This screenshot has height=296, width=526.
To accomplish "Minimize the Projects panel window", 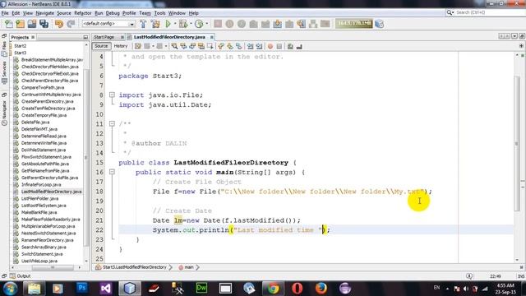I will click(85, 37).
